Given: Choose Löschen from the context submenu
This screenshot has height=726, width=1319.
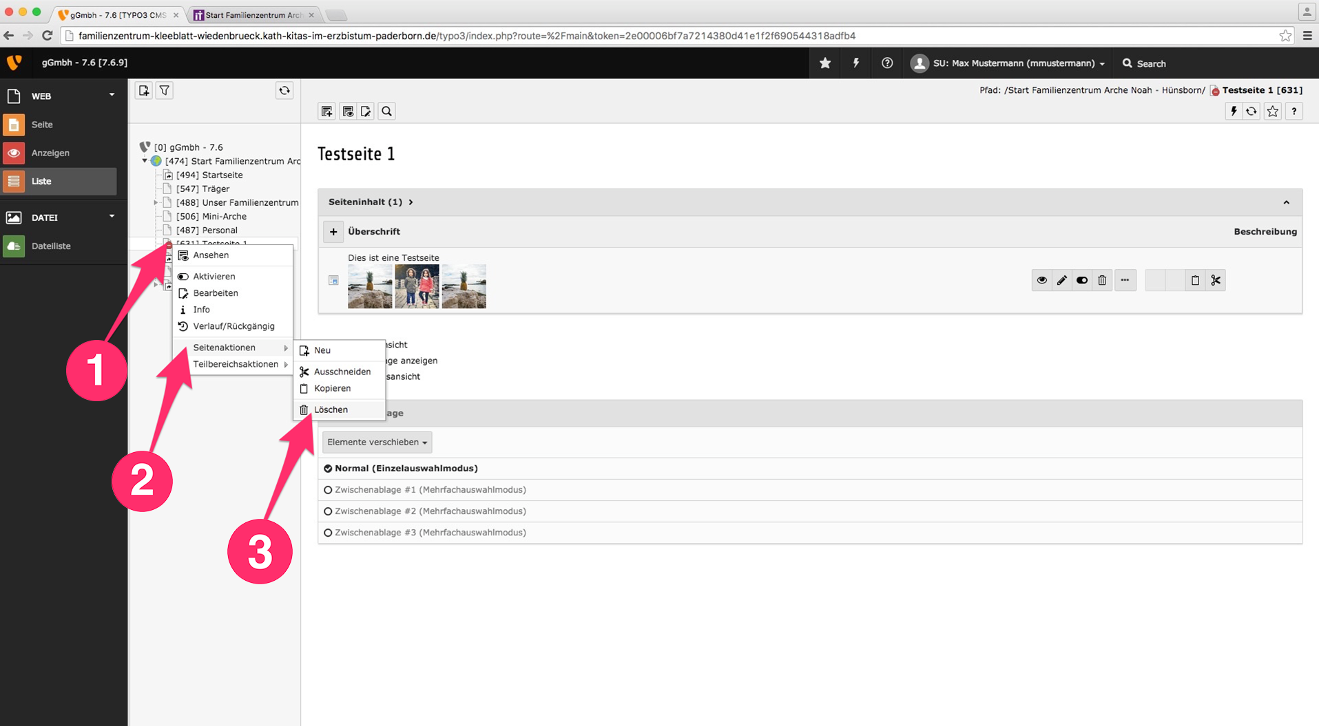Looking at the screenshot, I should point(331,409).
